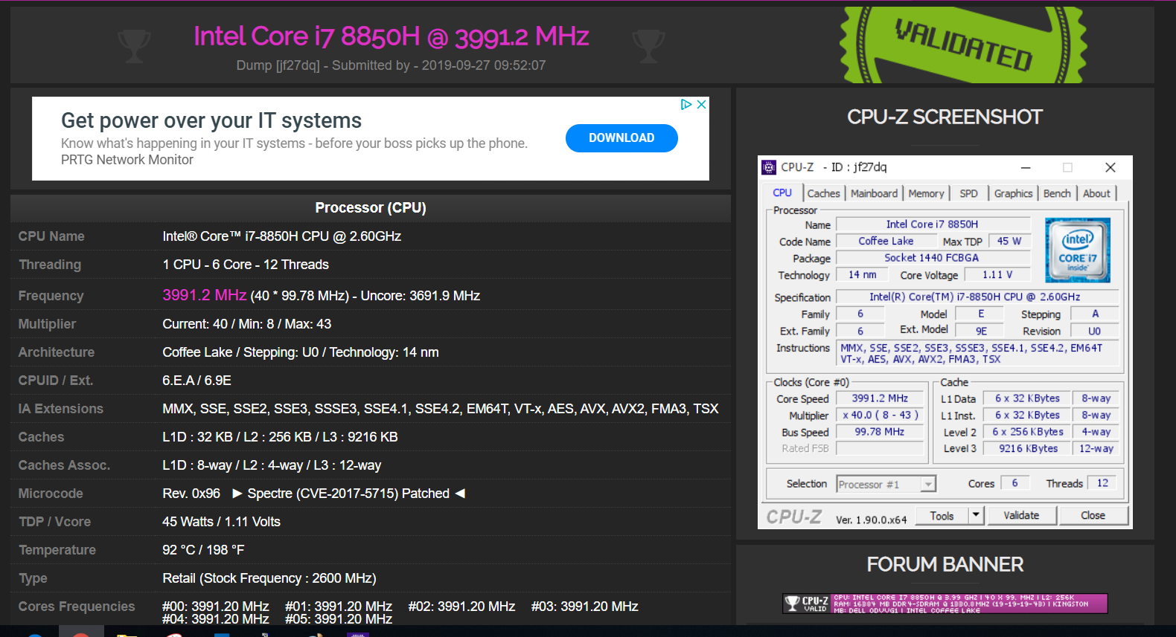Switch to the Caches tab in CPU-Z
The image size is (1176, 637).
[x=823, y=193]
